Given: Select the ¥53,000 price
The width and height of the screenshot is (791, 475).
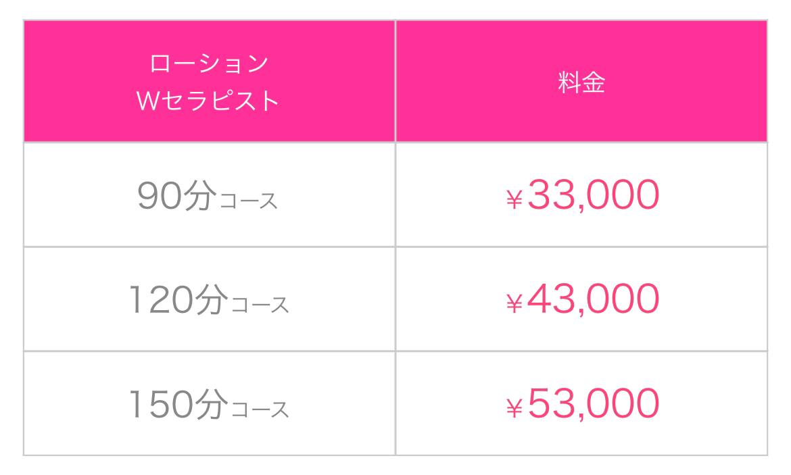Looking at the screenshot, I should click(x=583, y=404).
